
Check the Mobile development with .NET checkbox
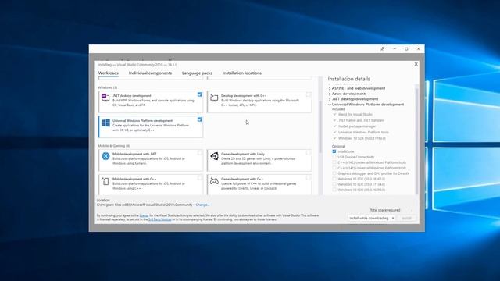click(x=200, y=153)
